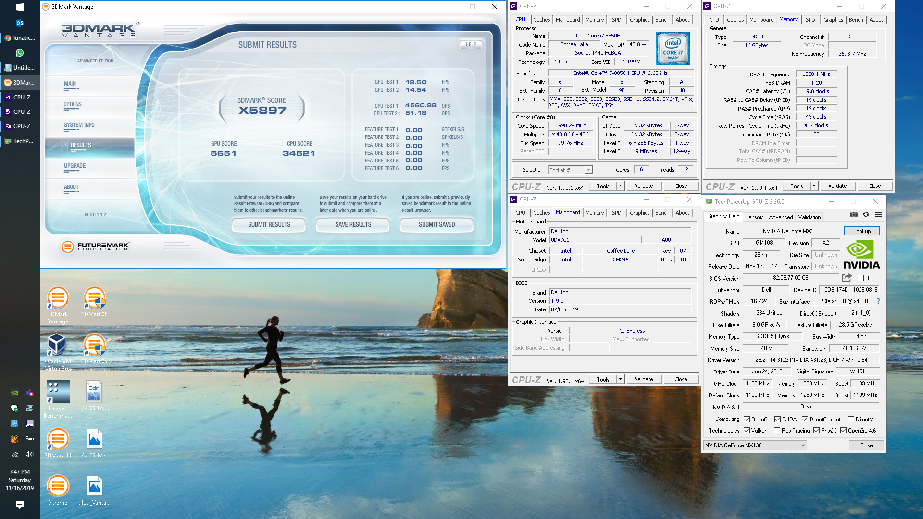Click the Intel Core i7 logo in CPU-Z
Image resolution: width=923 pixels, height=519 pixels.
[x=673, y=49]
